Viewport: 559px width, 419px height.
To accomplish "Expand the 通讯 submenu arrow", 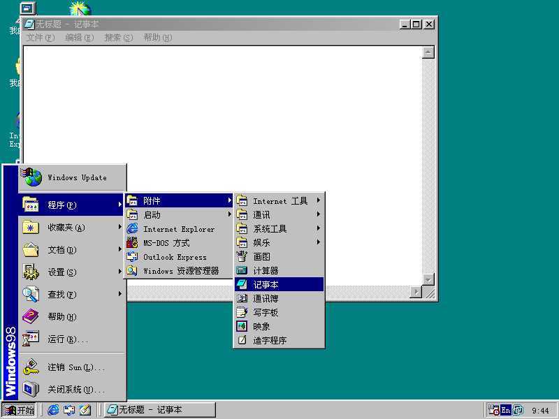I will click(x=319, y=214).
